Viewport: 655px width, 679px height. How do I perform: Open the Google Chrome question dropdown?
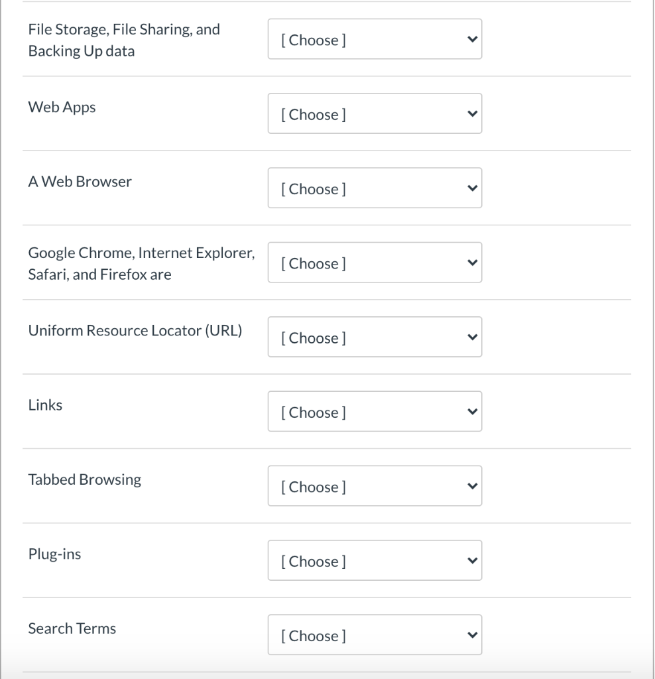coord(375,263)
